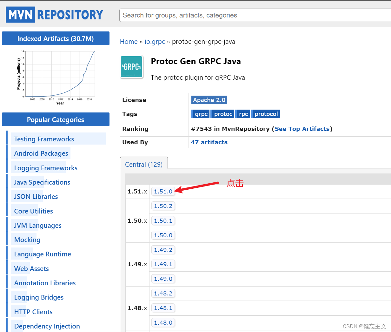This screenshot has width=391, height=332.
Task: Open version 1.48.1
Action: point(163,308)
